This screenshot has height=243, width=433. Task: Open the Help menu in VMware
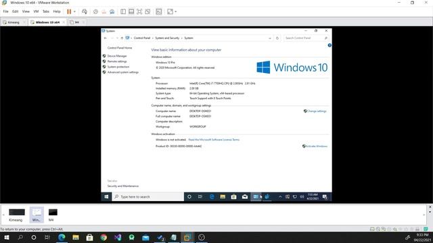coord(57,11)
